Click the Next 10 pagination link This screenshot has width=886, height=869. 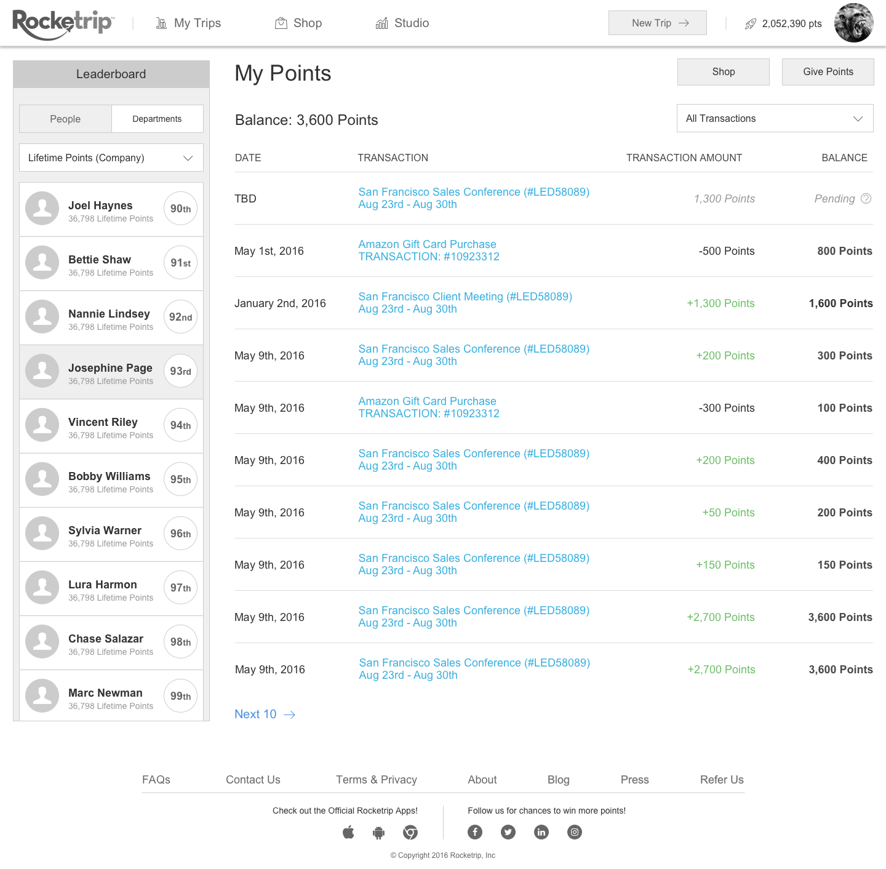click(x=265, y=714)
